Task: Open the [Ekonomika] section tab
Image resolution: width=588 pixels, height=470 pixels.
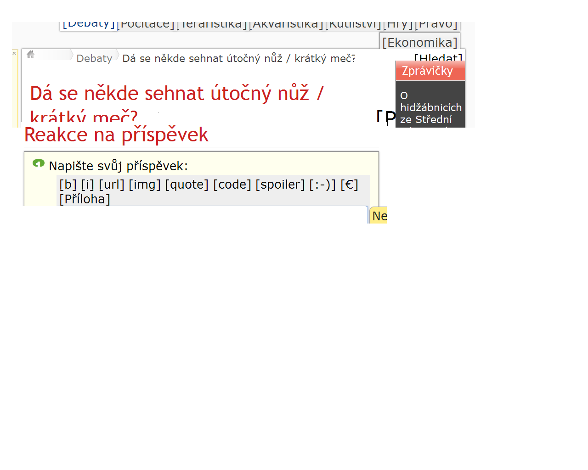Action: click(x=420, y=42)
